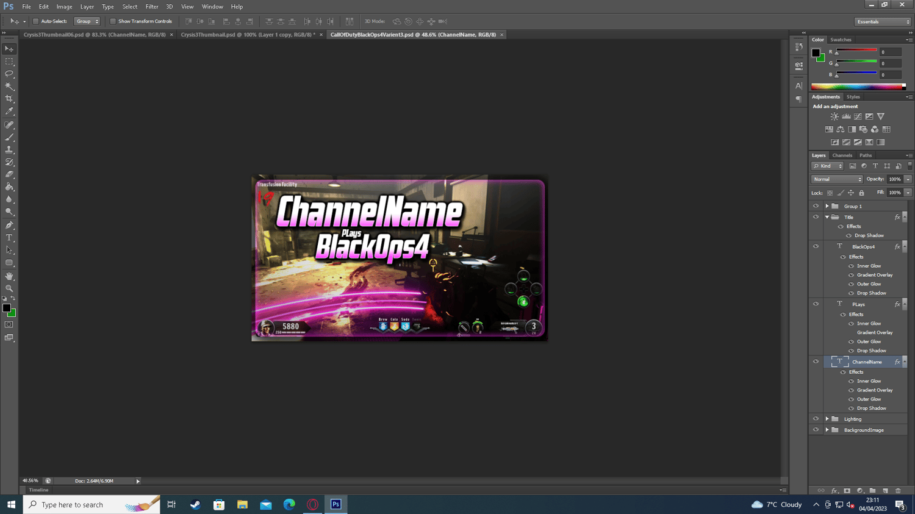Swap foreground and background colors
The width and height of the screenshot is (915, 514).
click(13, 299)
